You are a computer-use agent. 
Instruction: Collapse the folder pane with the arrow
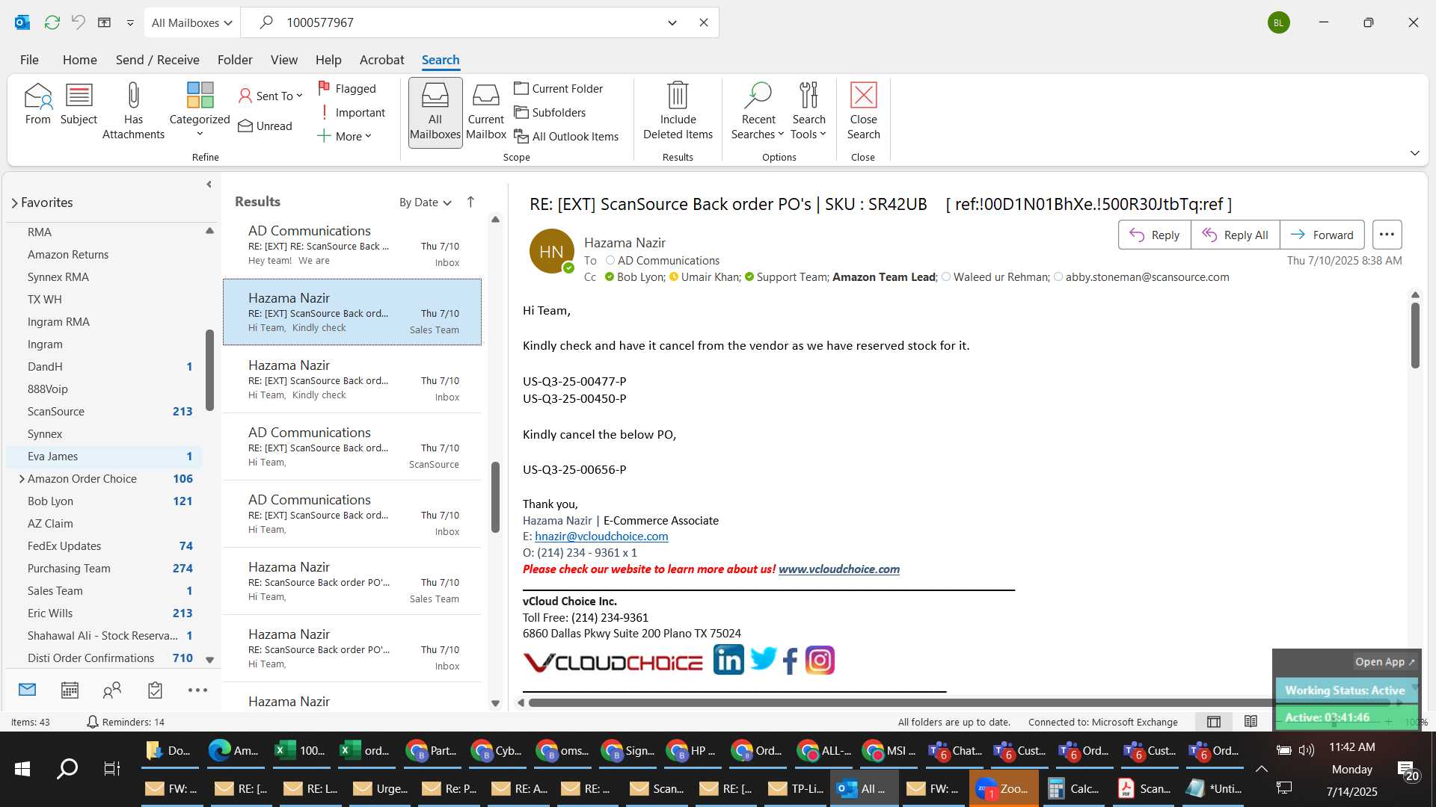[x=209, y=184]
